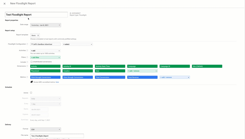Open the Report template Basic selector
This screenshot has height=139, width=245.
(x=35, y=35)
